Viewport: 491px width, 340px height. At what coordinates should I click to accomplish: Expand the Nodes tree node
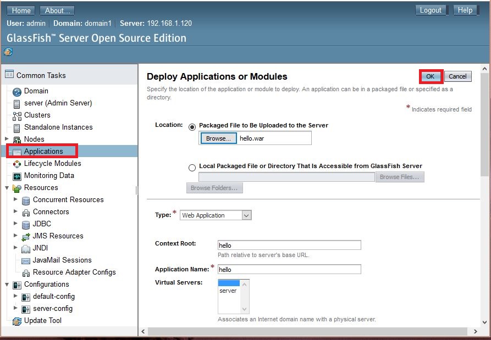pos(7,138)
